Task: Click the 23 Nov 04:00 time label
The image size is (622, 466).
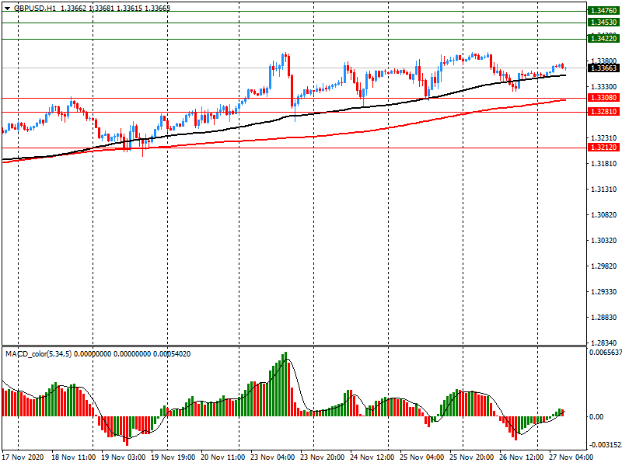Action: [x=273, y=457]
